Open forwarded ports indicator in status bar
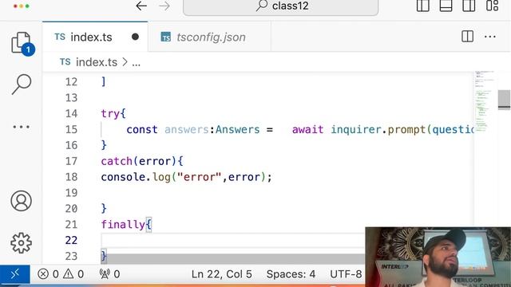The height and width of the screenshot is (287, 511). (110, 274)
